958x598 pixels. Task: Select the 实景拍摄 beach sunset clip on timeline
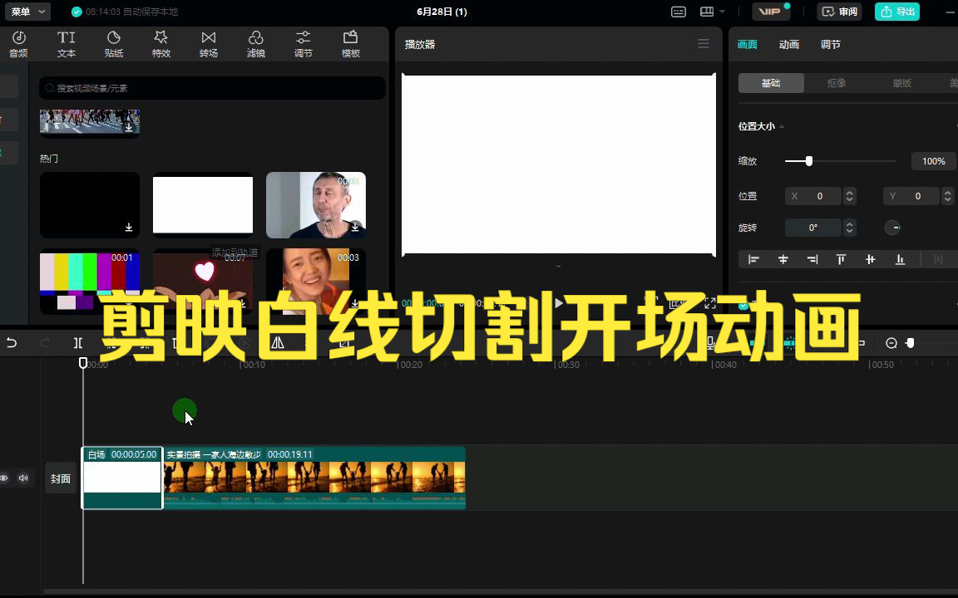point(314,478)
